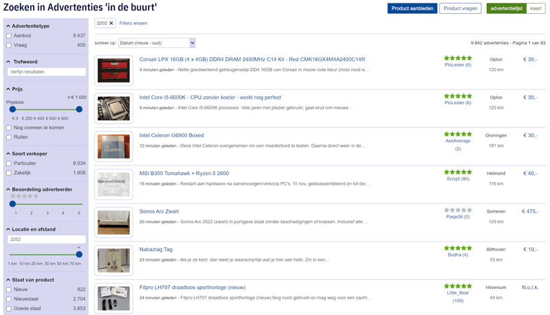Open the Sonos Arc Zwart listing title
Viewport: 550px width, 315px height.
click(159, 211)
